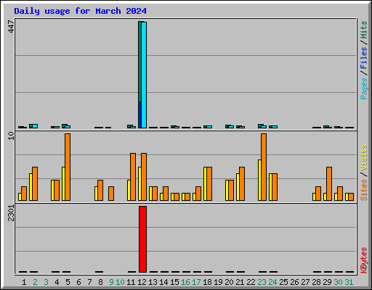The height and width of the screenshot is (290, 372).
Task: Click day label 12 on the x-axis
Action: pos(142,282)
